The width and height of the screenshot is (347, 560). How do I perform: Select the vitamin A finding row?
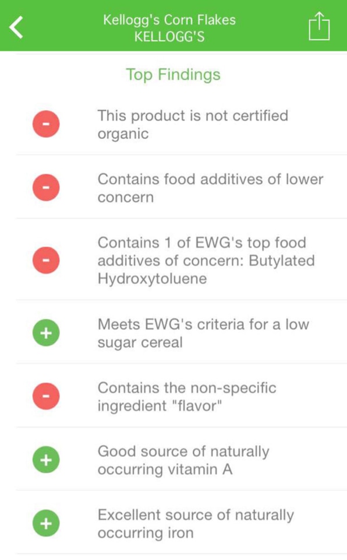[183, 460]
